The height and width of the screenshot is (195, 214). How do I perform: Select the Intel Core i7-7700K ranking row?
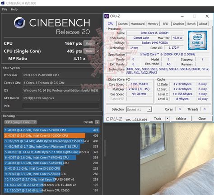[x=51, y=130]
